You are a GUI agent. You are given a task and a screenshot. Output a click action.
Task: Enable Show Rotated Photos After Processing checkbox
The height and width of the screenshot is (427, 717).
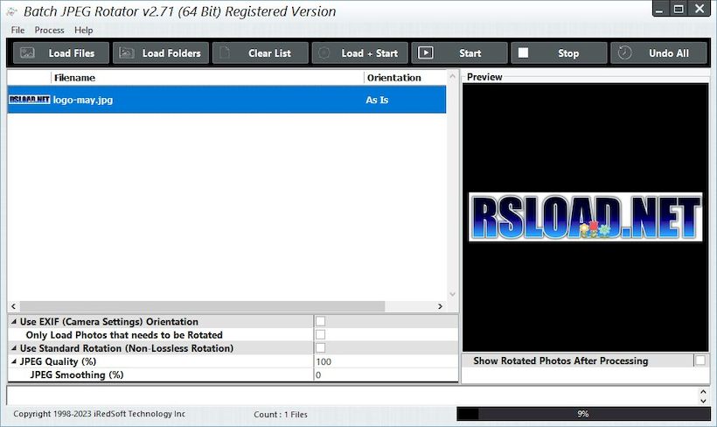click(x=700, y=360)
